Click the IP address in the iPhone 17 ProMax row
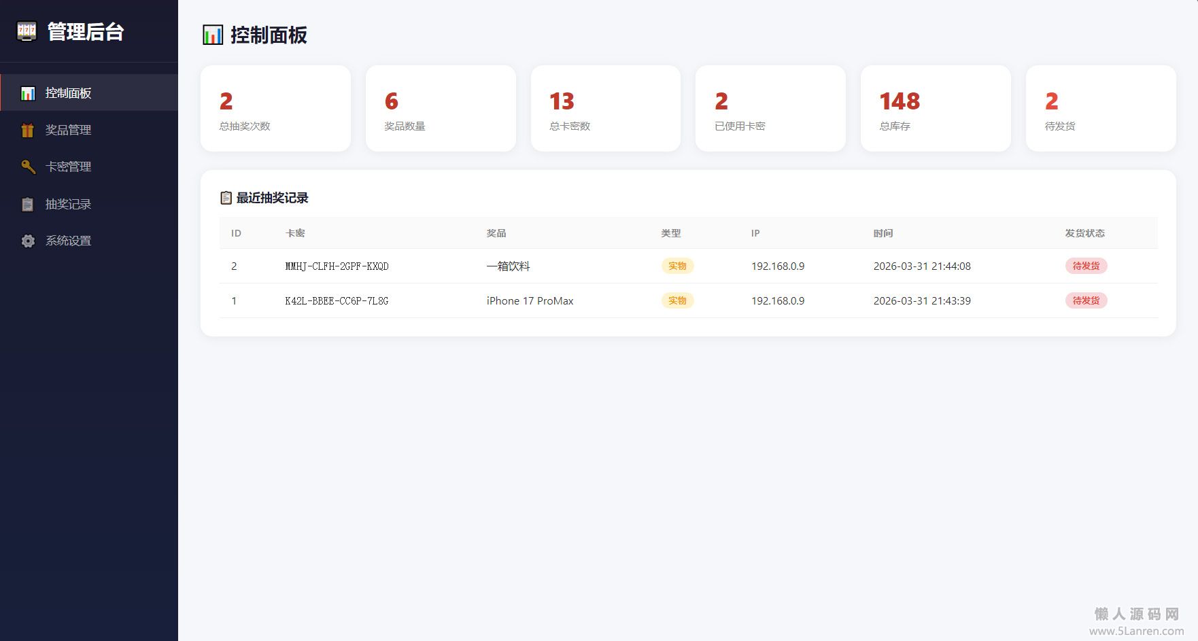 pos(778,301)
